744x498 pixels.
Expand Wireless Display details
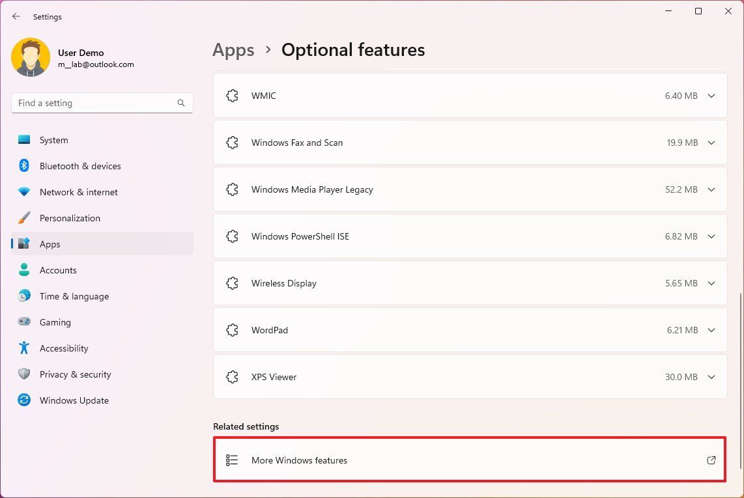coord(711,283)
